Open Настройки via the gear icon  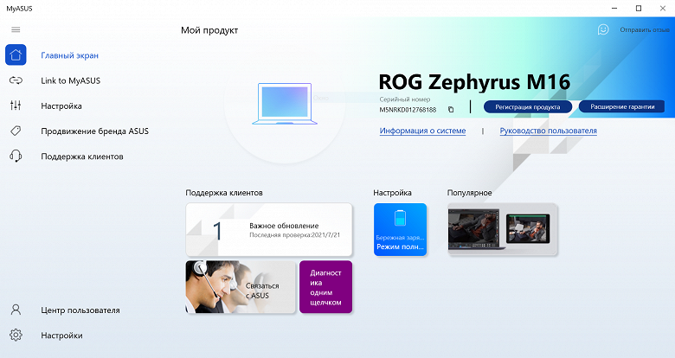pos(16,336)
